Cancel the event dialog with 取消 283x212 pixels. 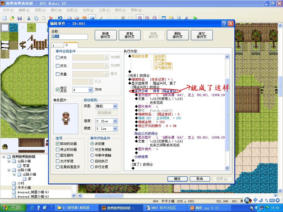200,179
